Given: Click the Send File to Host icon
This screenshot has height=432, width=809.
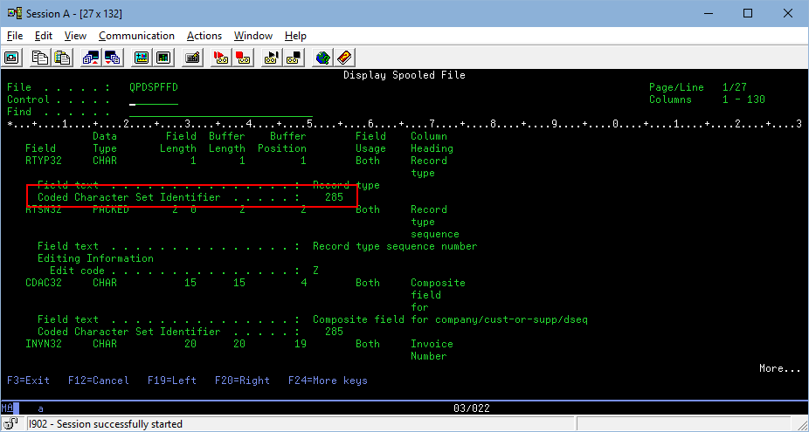Looking at the screenshot, I should click(91, 58).
